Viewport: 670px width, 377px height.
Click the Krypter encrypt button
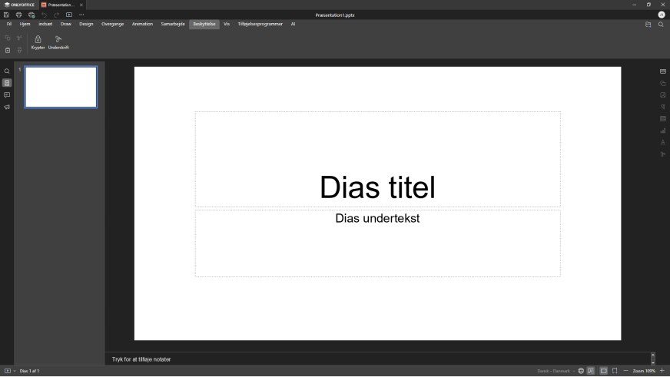pos(38,42)
